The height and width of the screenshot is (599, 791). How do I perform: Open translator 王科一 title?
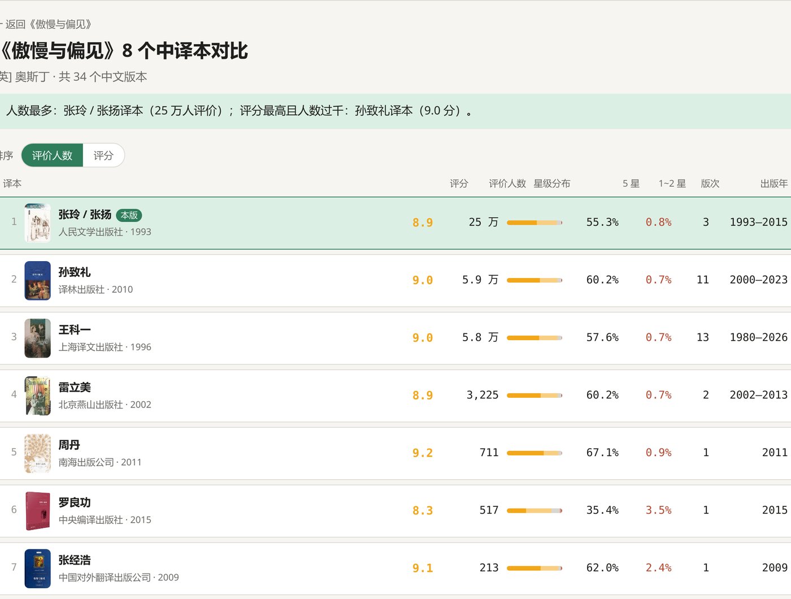[75, 330]
